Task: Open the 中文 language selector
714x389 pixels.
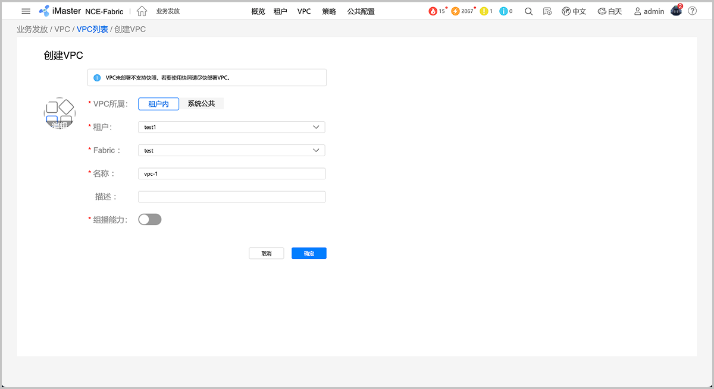Action: [x=574, y=11]
